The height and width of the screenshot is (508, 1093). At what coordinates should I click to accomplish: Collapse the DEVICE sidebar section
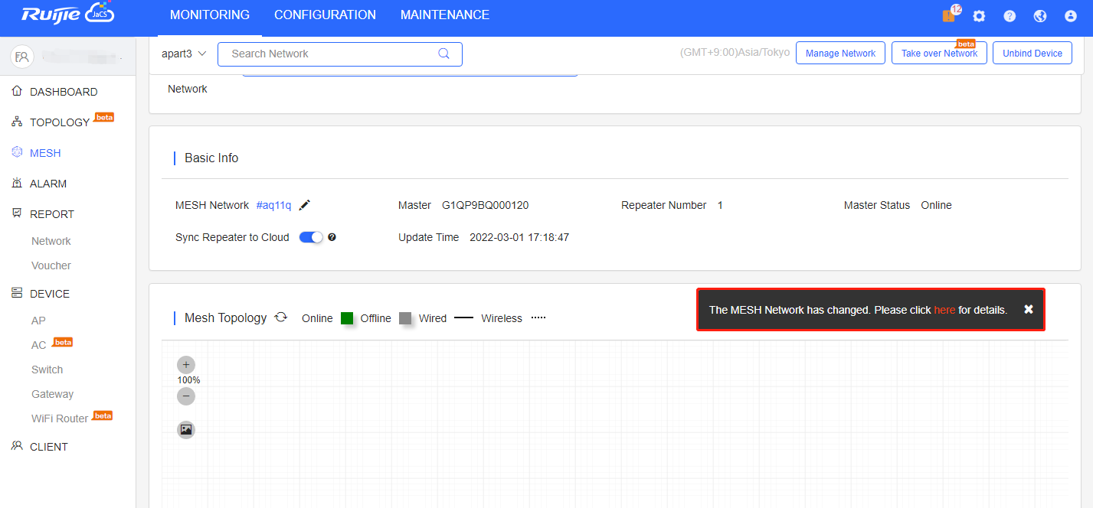click(49, 294)
